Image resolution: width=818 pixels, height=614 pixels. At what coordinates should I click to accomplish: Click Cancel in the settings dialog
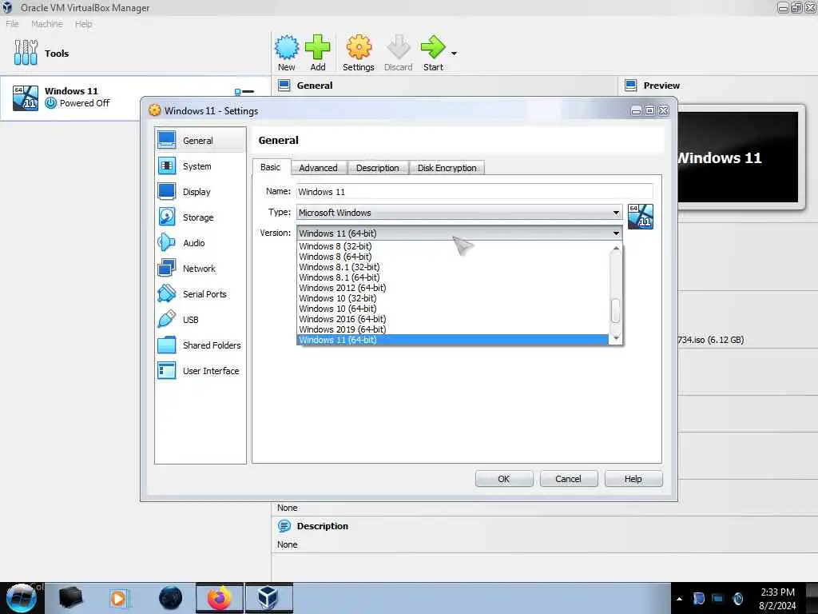tap(568, 479)
